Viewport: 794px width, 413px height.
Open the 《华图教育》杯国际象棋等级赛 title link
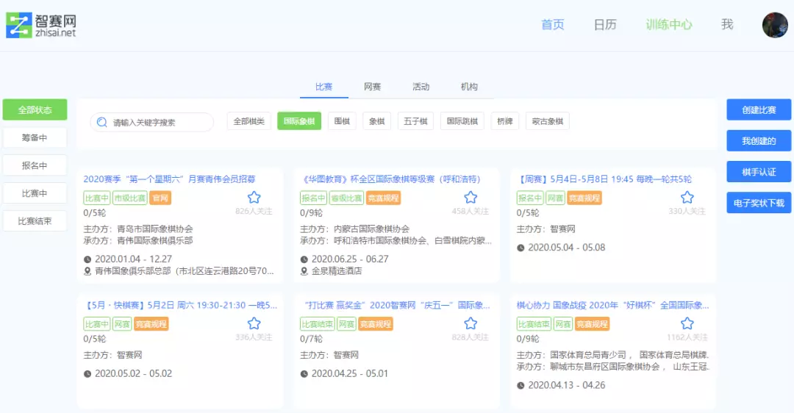pyautogui.click(x=390, y=179)
